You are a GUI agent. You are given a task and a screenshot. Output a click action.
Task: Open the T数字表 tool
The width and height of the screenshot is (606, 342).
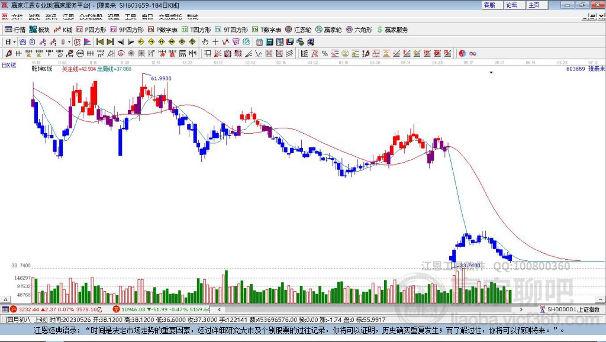pyautogui.click(x=267, y=30)
